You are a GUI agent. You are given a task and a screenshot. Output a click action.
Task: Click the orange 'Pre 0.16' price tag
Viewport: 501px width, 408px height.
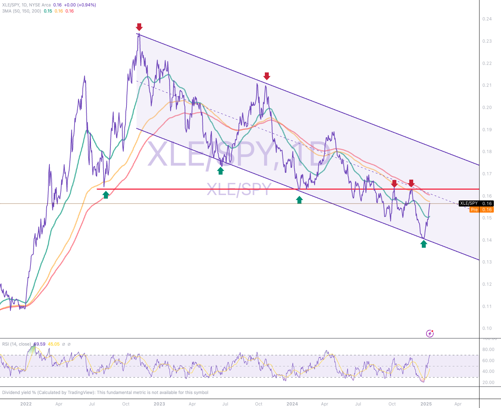[481, 210]
